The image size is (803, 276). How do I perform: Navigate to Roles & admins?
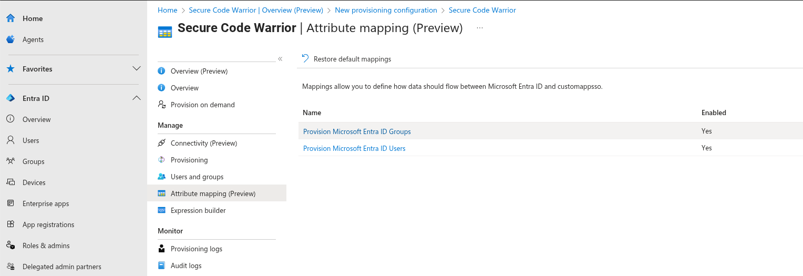coord(46,246)
